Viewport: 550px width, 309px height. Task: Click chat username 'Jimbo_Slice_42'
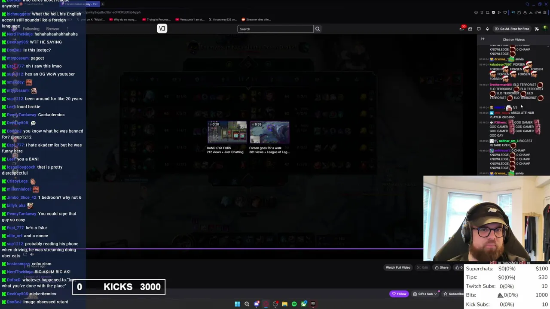click(x=21, y=197)
